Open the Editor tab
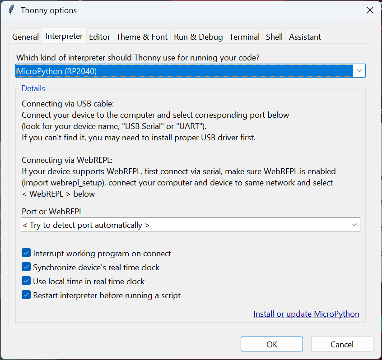 99,37
